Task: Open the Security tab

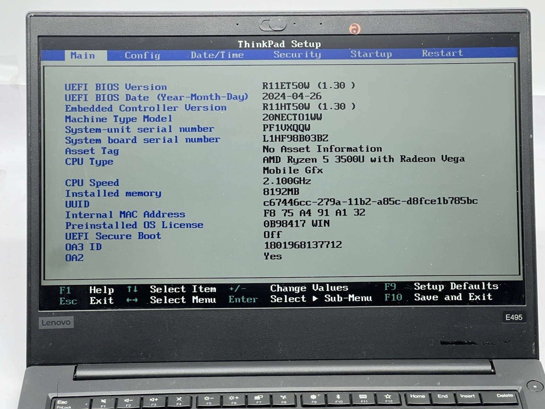Action: coord(297,55)
